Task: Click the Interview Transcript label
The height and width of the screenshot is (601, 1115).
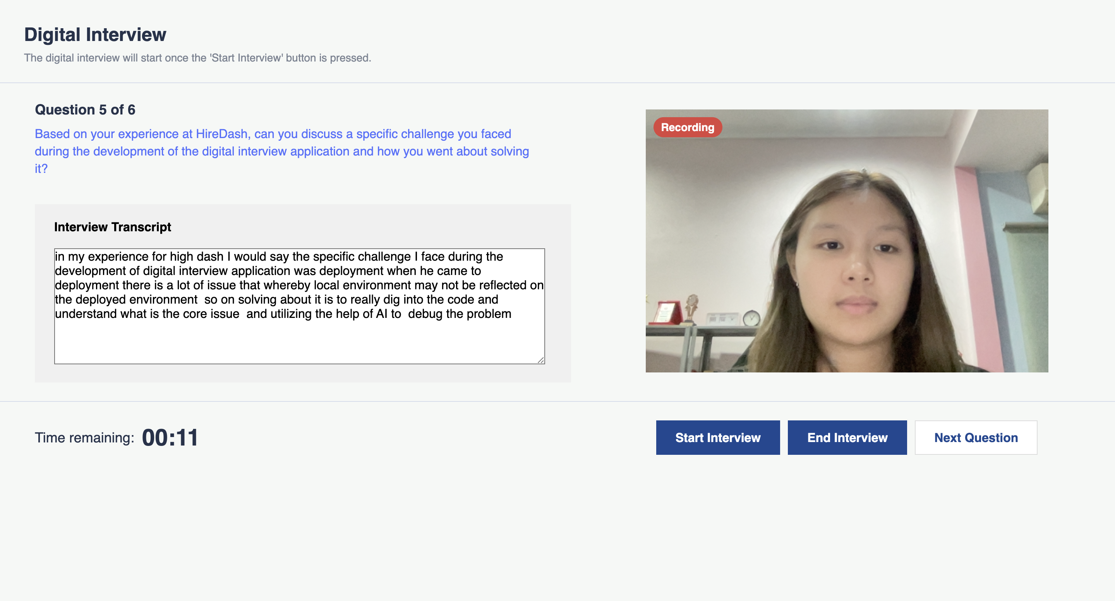Action: [112, 227]
